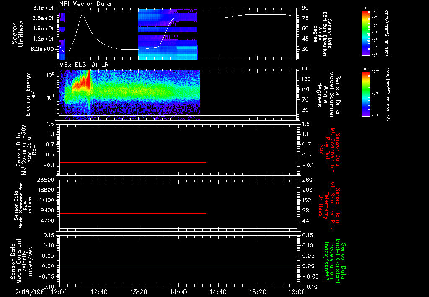Click the Model Scanner Angle degrees axis label
This screenshot has height=297, width=429.
328,95
